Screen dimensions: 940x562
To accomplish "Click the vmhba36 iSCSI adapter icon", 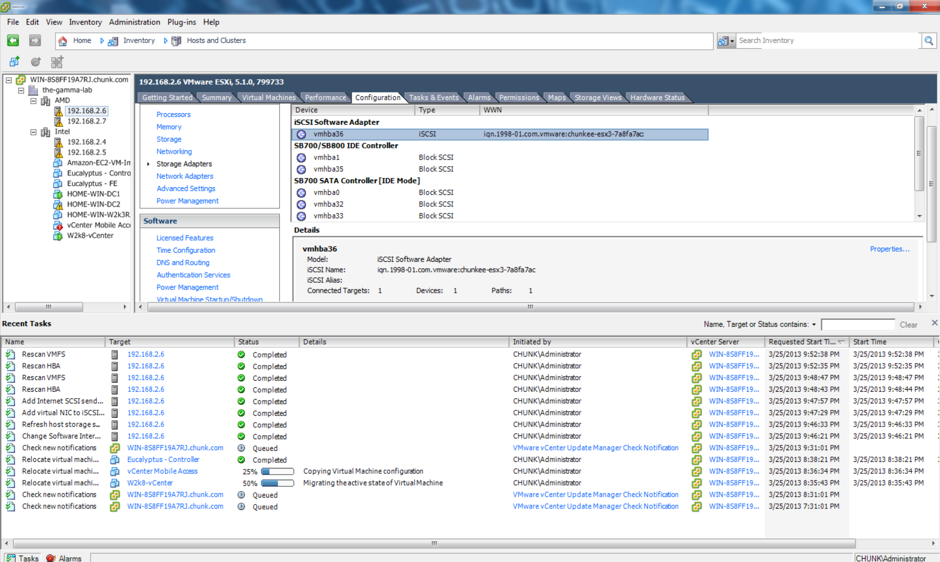I will pos(301,134).
